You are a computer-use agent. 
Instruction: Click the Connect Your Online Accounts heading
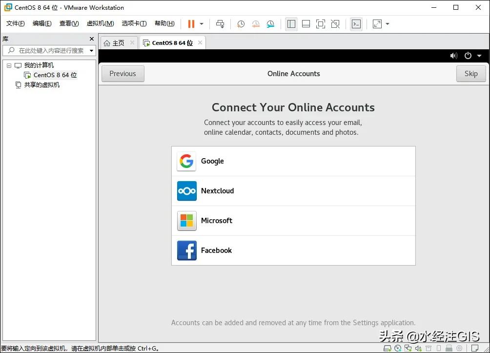click(293, 107)
